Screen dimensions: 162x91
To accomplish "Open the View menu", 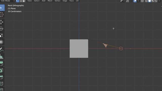I will pos(30,1).
